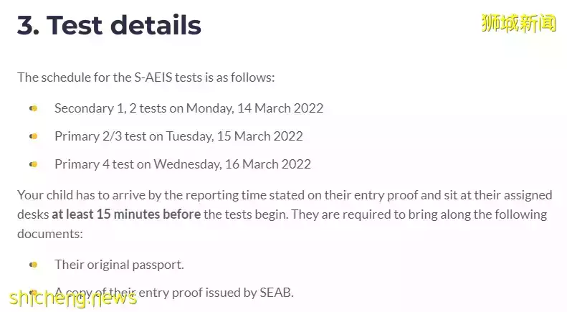Click the 狮城新闻 watermark logo
The image size is (567, 312).
tap(520, 23)
